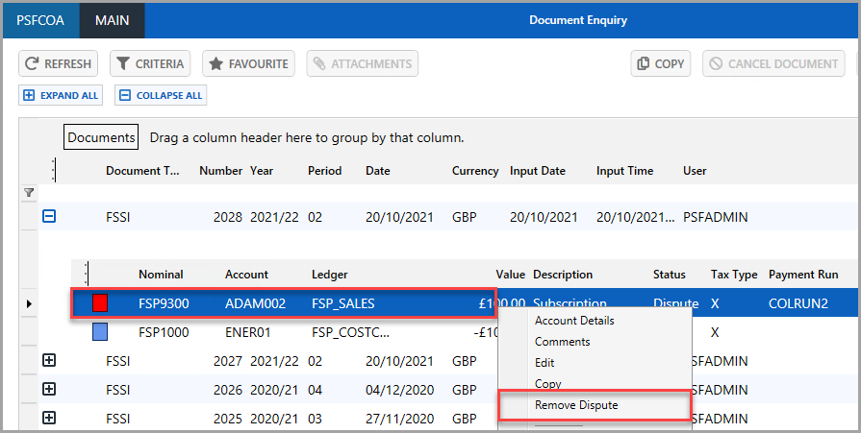Viewport: 861px width, 433px height.
Task: Sort by Input Date column header
Action: pos(538,171)
